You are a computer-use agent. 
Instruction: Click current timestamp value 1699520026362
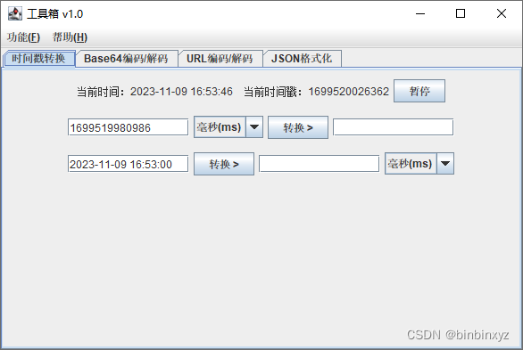coord(349,92)
